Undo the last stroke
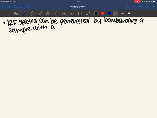 [128, 7]
